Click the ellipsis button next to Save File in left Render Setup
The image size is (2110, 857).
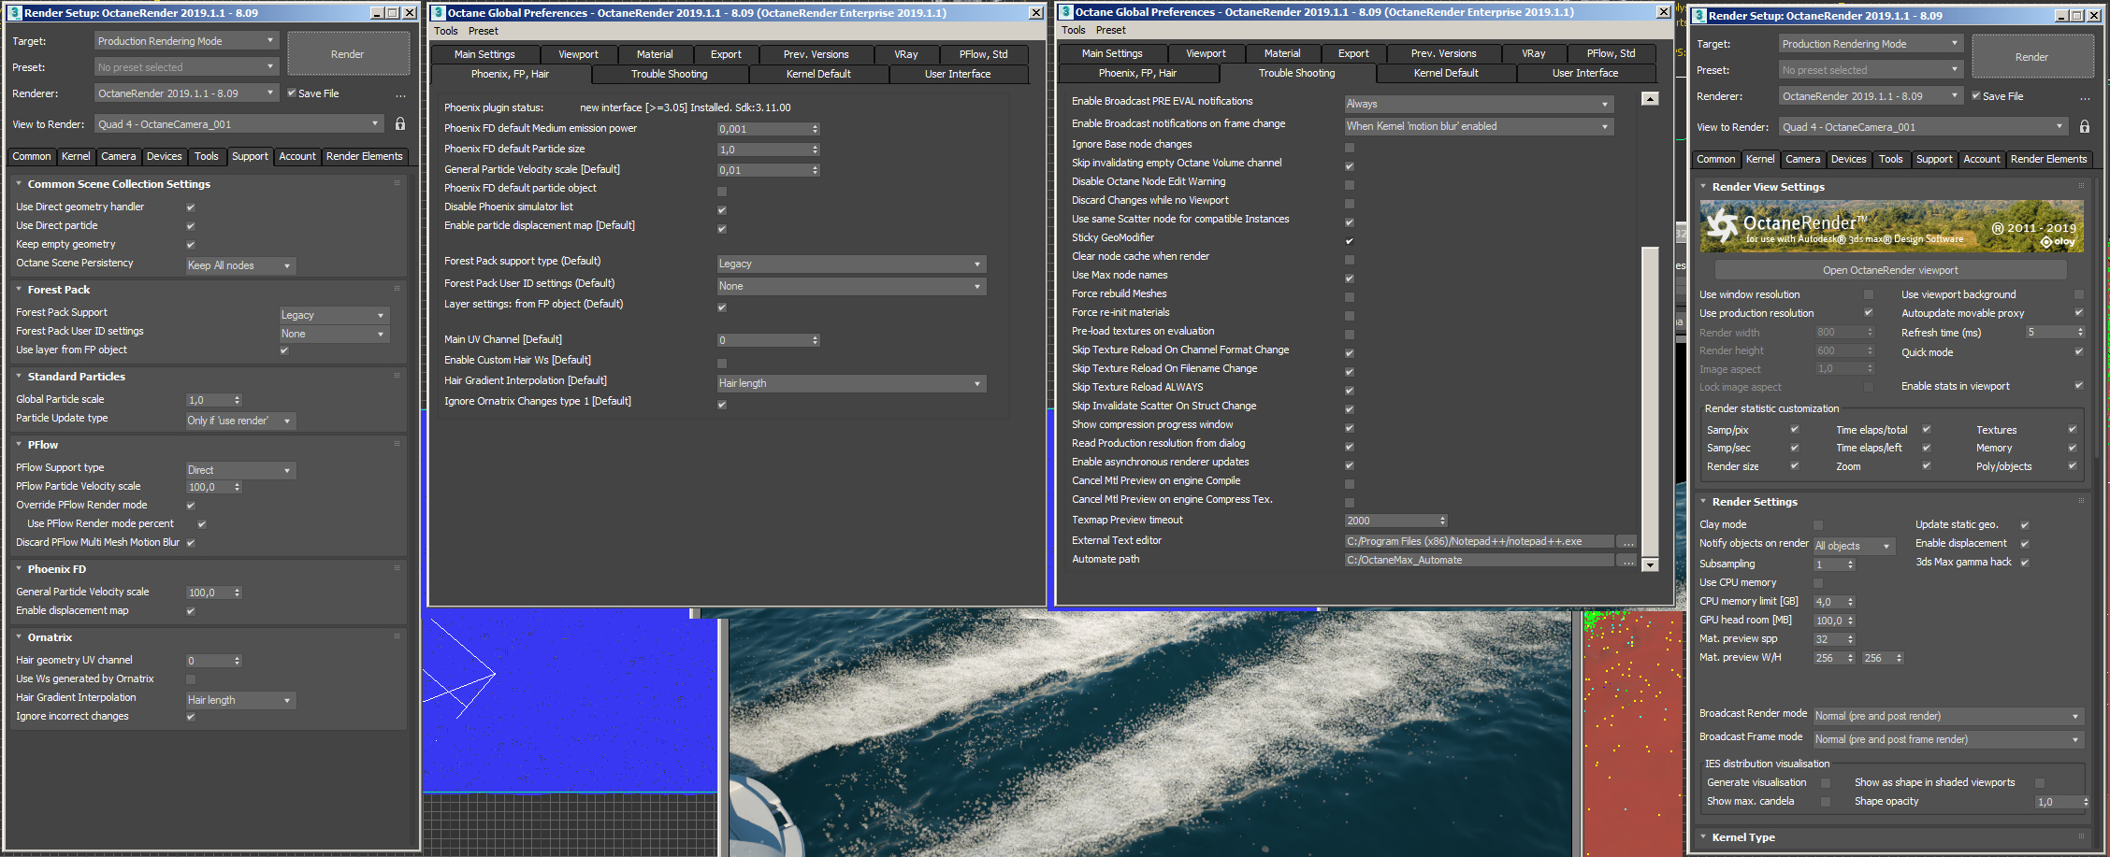point(400,94)
